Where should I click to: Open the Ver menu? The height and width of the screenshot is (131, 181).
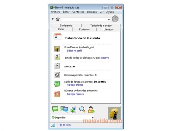click(x=102, y=12)
